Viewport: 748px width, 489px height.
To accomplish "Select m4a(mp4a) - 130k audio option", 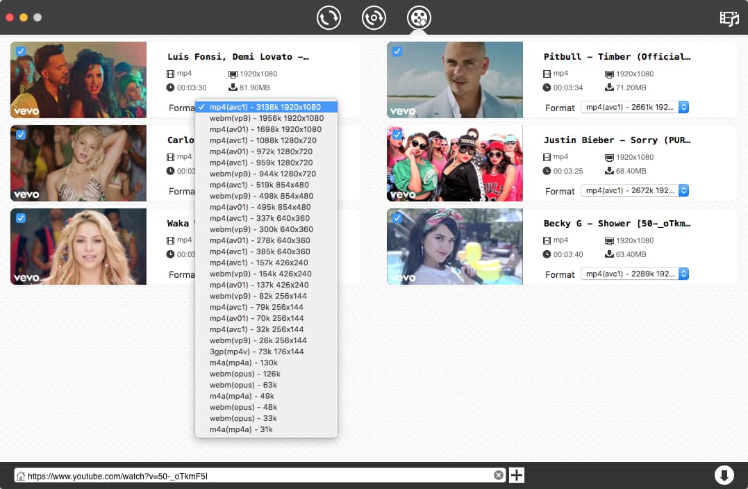I will pyautogui.click(x=266, y=363).
